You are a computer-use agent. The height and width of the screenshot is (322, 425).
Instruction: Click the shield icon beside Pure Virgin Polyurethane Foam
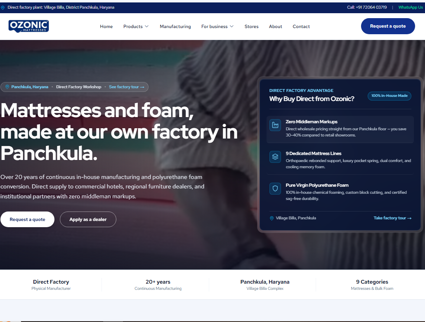tap(275, 188)
